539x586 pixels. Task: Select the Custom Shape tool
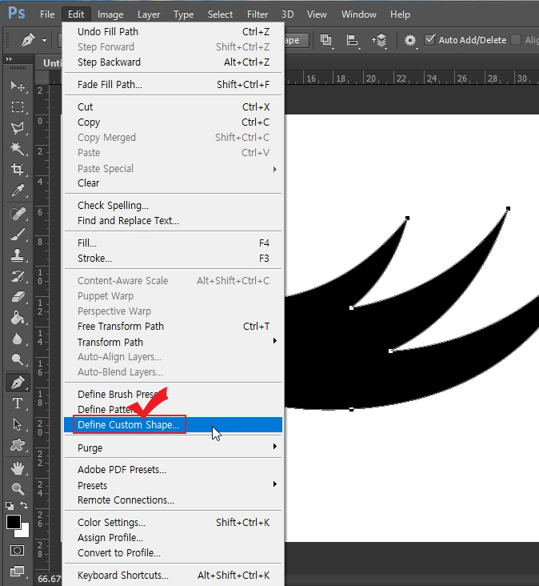click(x=17, y=445)
